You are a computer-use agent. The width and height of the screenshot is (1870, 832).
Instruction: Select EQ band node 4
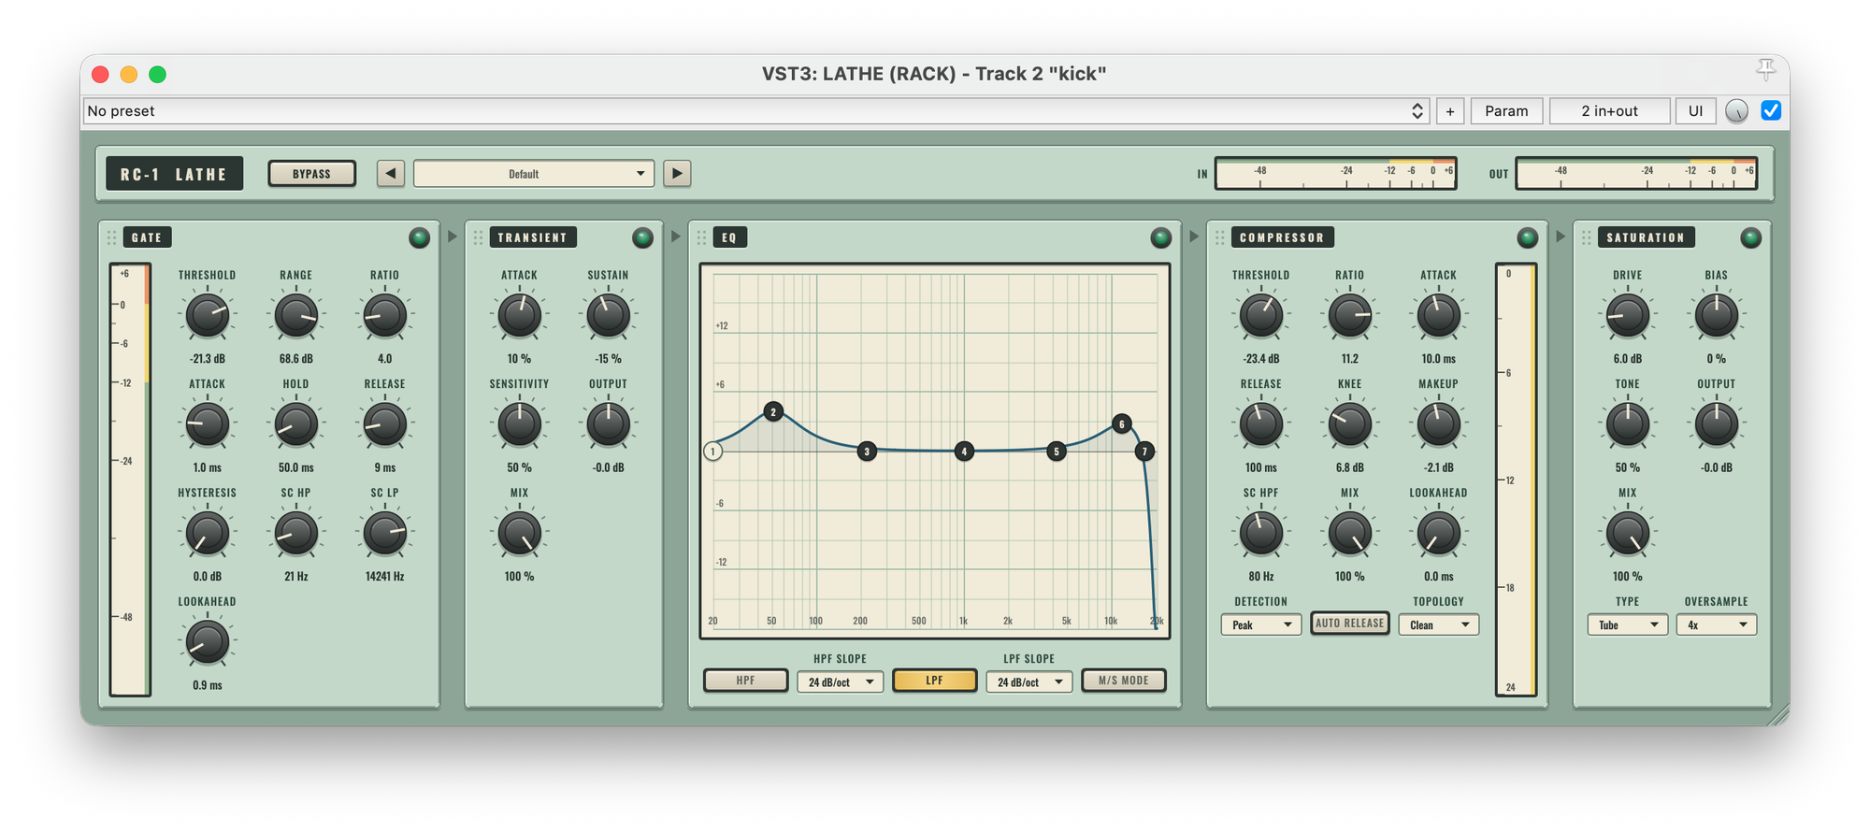pyautogui.click(x=964, y=452)
